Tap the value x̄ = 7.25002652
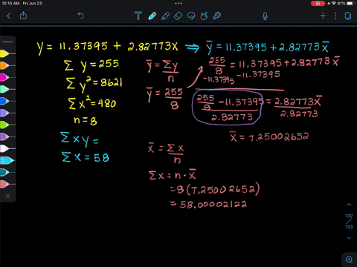Viewport: 357px width, 267px height. [x=269, y=136]
